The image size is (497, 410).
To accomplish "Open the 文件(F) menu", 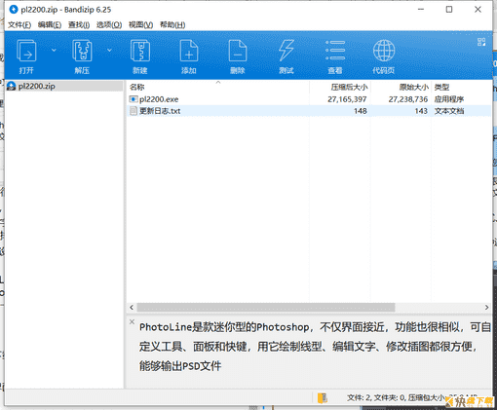I will (x=19, y=25).
